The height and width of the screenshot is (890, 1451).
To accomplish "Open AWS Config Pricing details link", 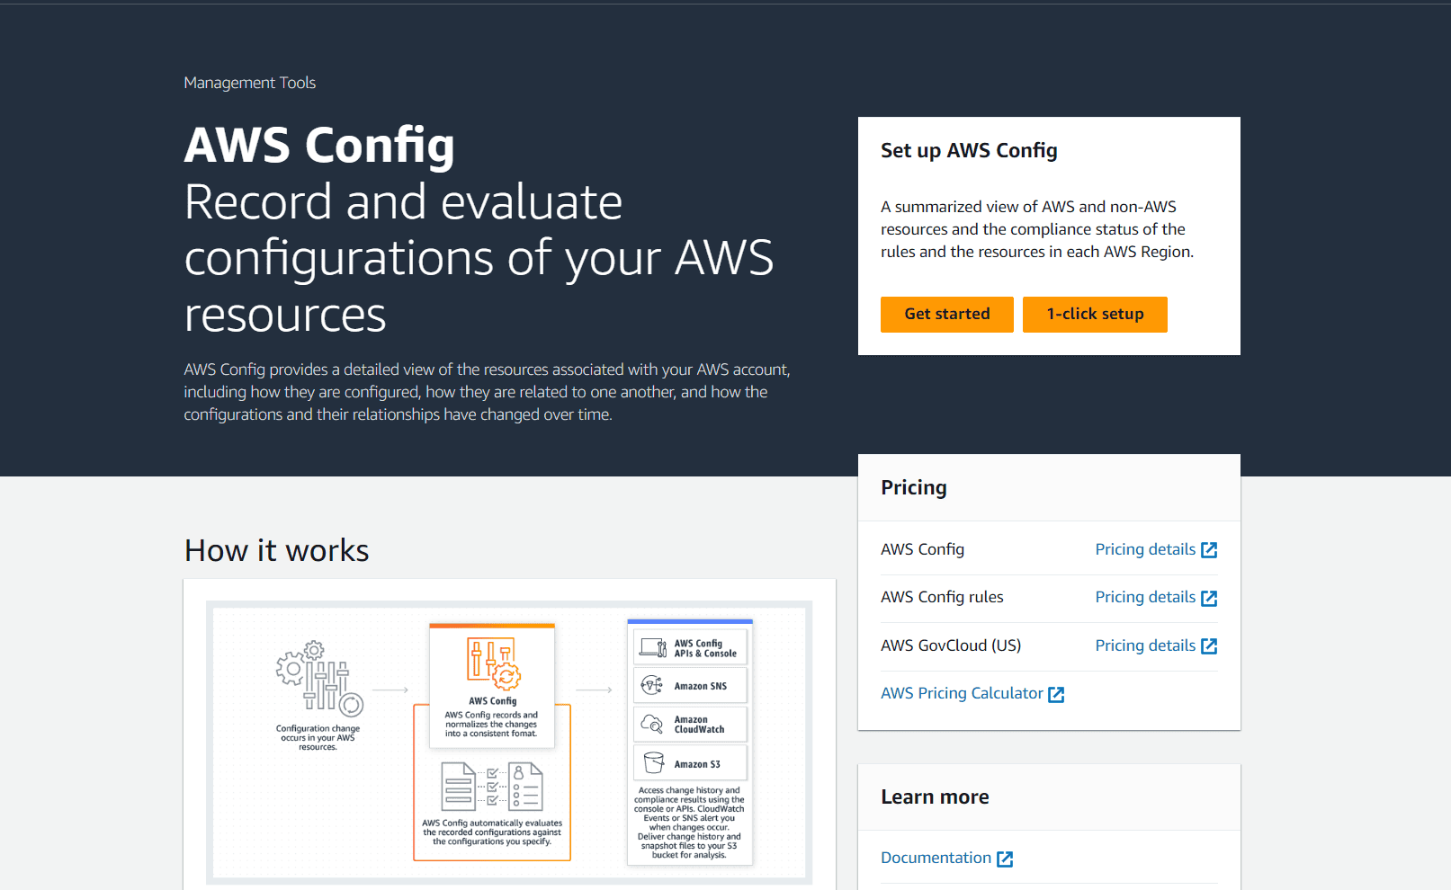I will click(1156, 549).
